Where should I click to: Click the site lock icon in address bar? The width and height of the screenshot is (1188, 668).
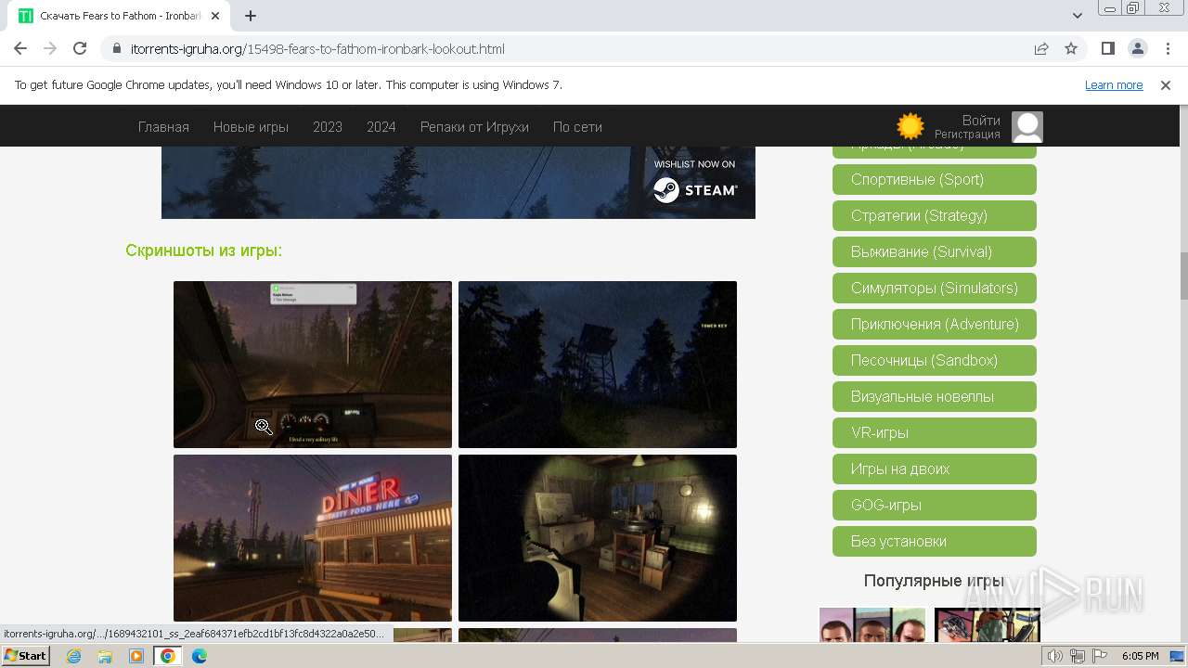point(116,48)
